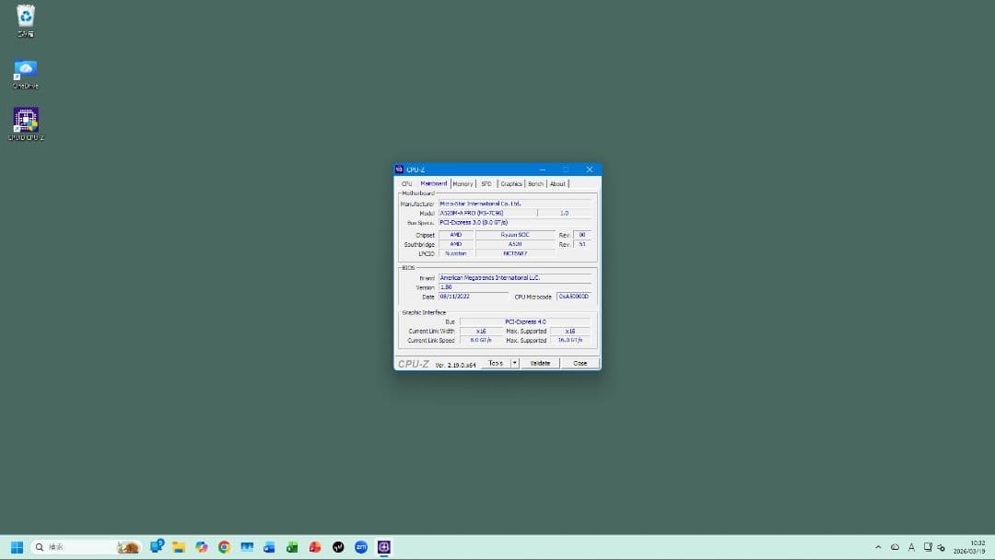Launch Copilot from the taskbar
995x560 pixels.
[x=202, y=547]
